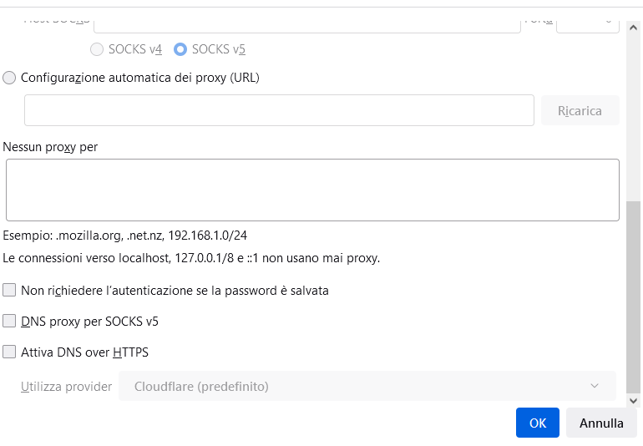This screenshot has height=446, width=643.
Task: Tick the DNS proxy per SOCKS v5 checkbox
Action: 9,321
